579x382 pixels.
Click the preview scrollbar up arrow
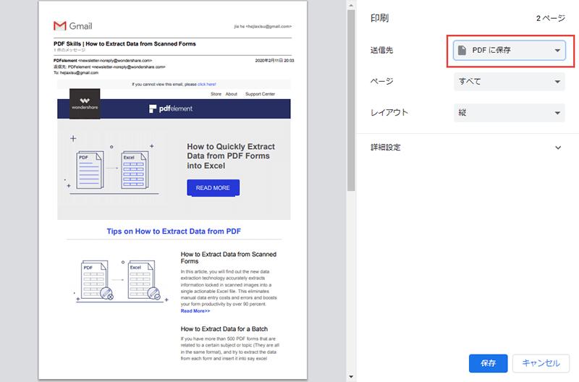(351, 5)
